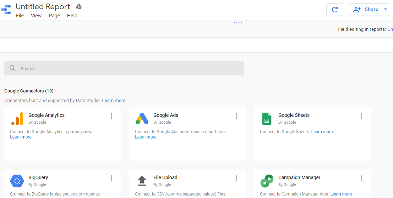Click the Untitled Report title
Screen dimensions: 393x198
coord(43,7)
